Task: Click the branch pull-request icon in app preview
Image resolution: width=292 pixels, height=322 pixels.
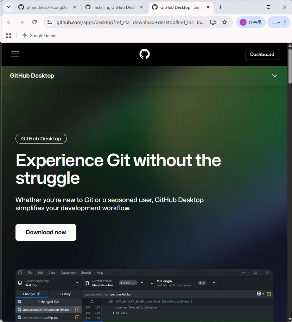Action: click(x=87, y=283)
